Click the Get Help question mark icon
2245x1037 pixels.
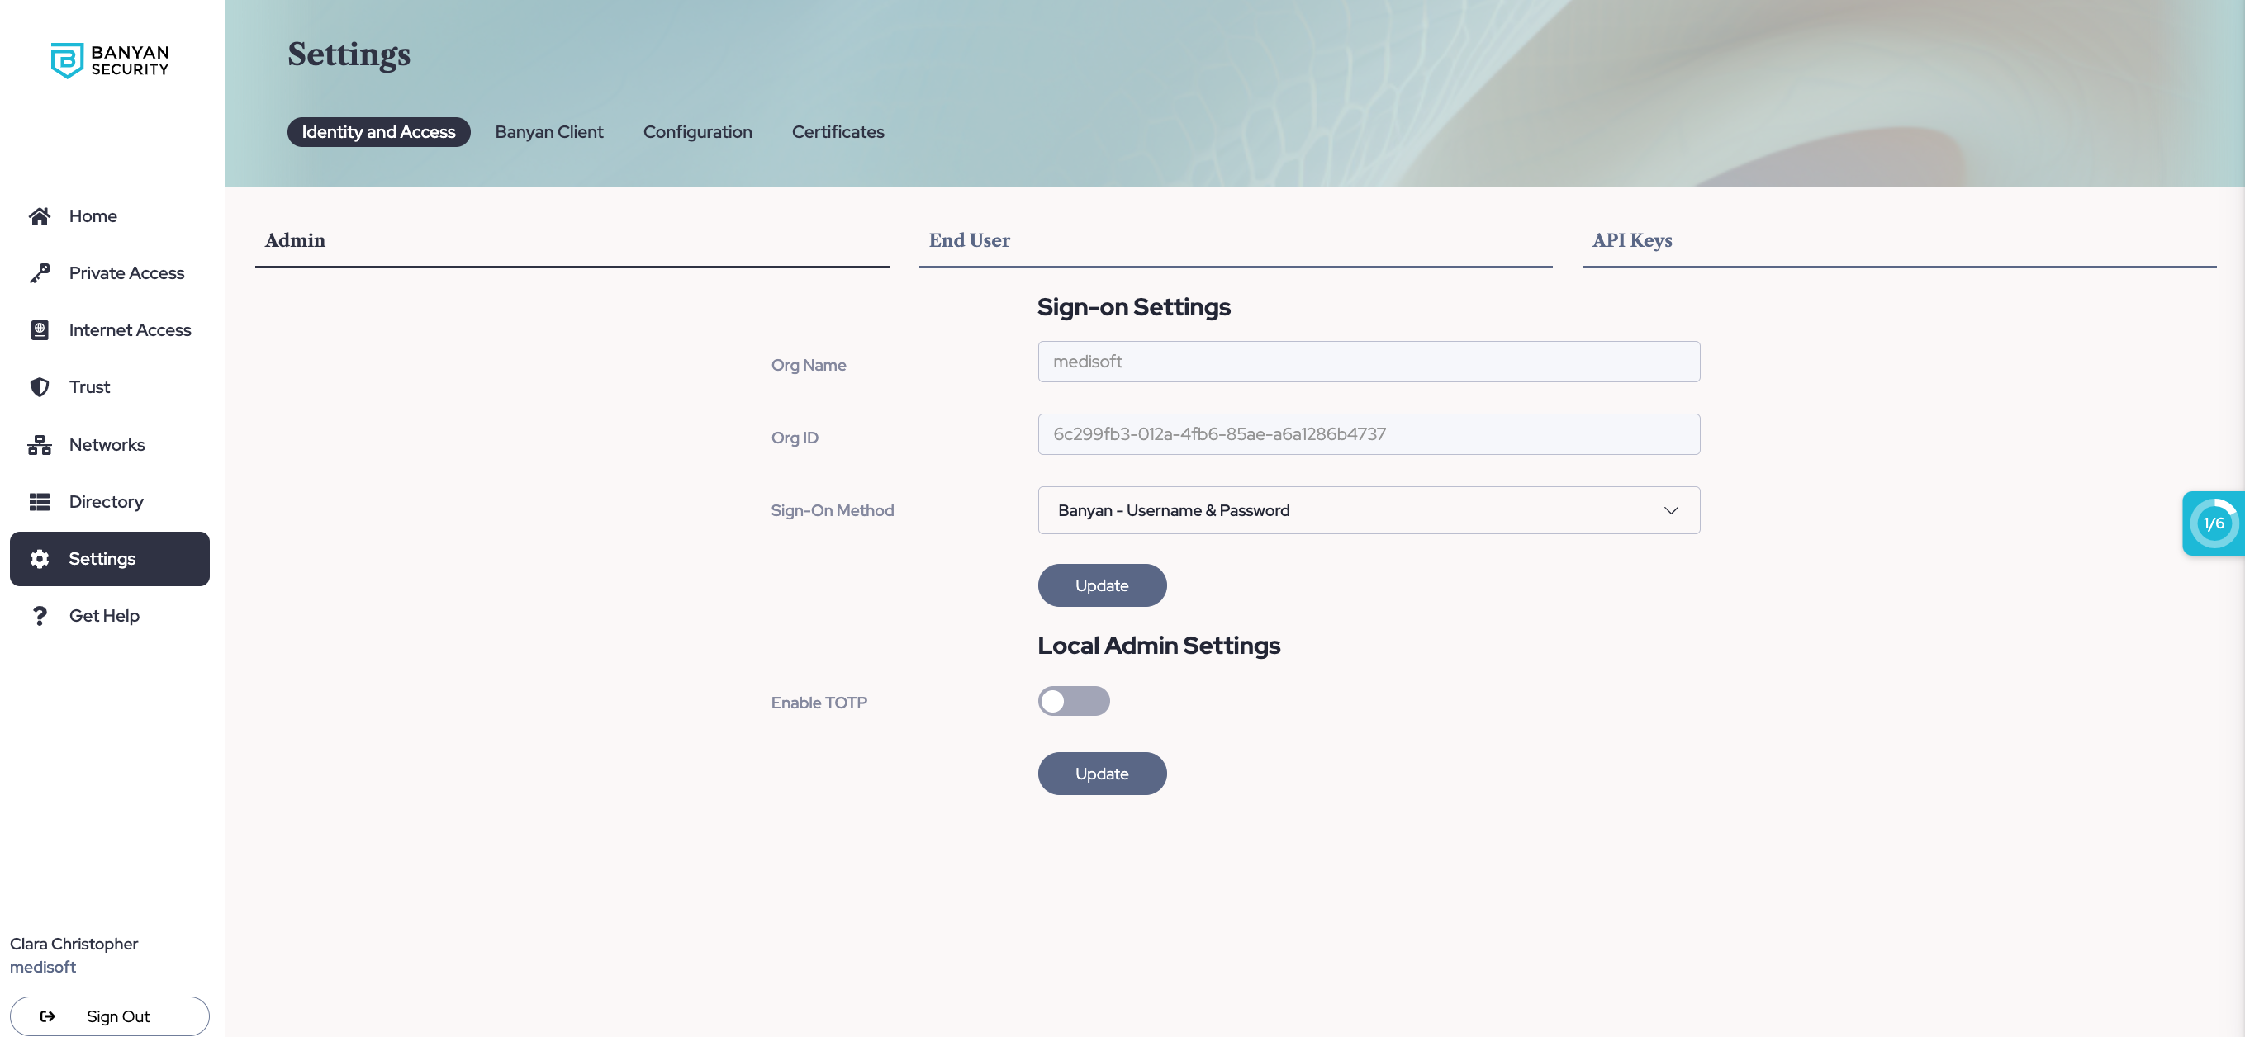pyautogui.click(x=39, y=616)
